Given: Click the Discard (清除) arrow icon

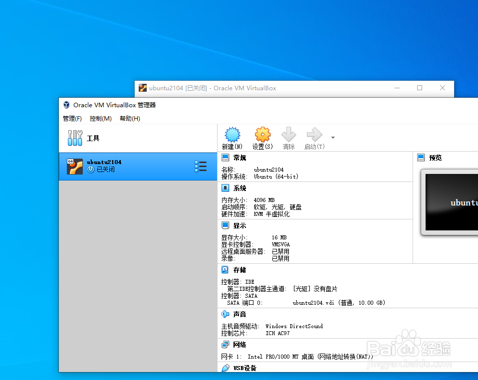Looking at the screenshot, I should (x=288, y=134).
